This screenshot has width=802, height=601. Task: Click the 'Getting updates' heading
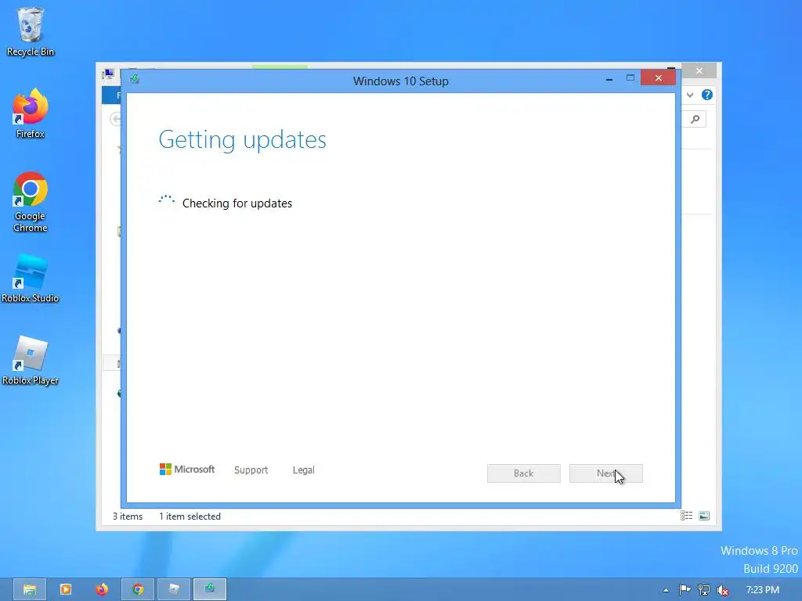pos(243,139)
